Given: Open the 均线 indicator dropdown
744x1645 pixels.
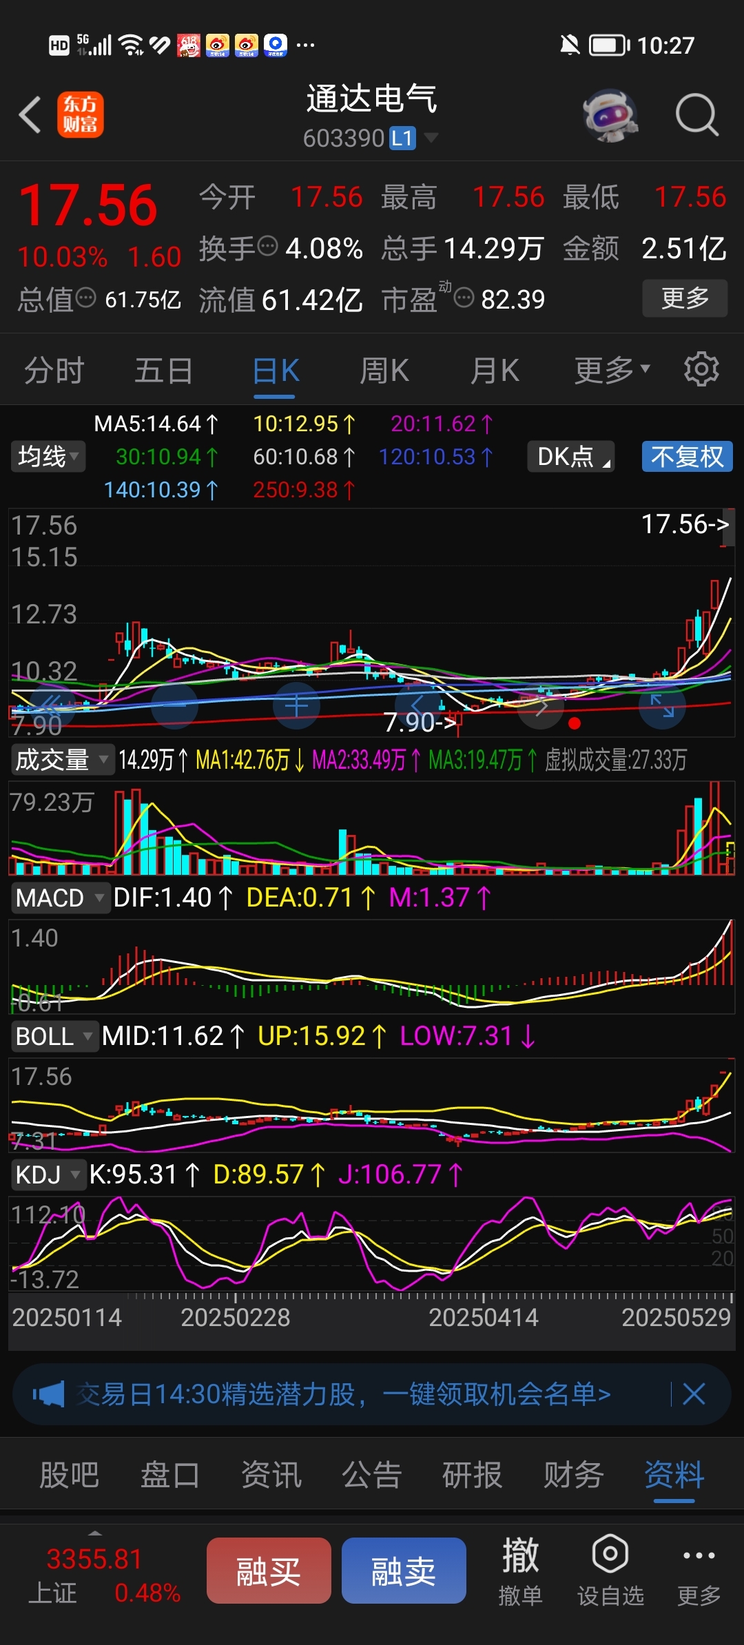Looking at the screenshot, I should point(48,456).
